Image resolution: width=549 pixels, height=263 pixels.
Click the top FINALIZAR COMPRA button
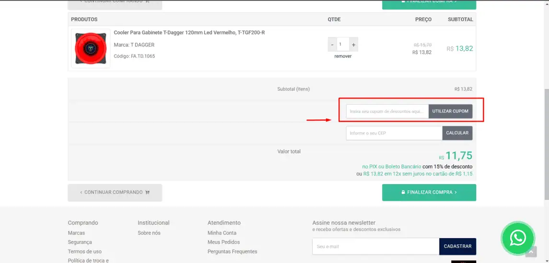click(x=429, y=4)
